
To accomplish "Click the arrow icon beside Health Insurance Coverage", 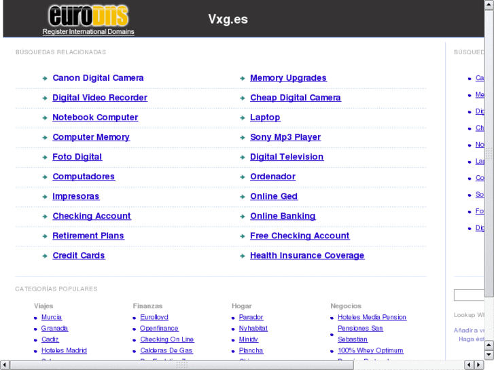I will tap(243, 256).
